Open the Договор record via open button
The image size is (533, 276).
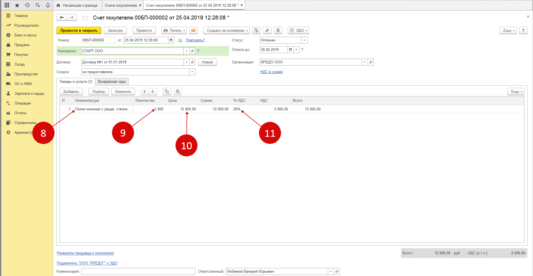click(x=192, y=62)
